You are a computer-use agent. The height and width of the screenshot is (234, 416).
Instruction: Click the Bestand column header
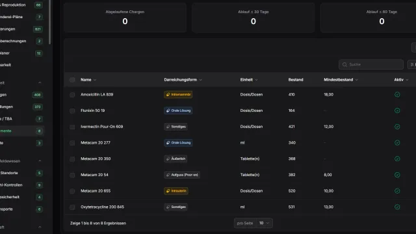coord(296,79)
